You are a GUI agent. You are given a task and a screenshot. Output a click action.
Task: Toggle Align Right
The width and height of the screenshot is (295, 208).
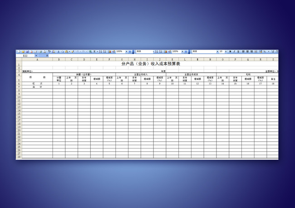[x=251, y=52]
